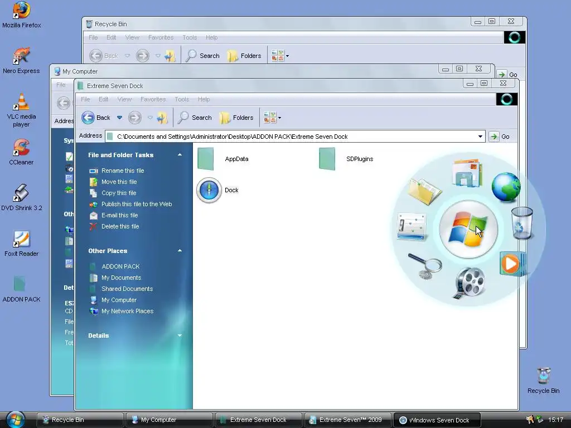Open the documents stack icon at the dock's top
This screenshot has width=571, height=428.
click(468, 173)
